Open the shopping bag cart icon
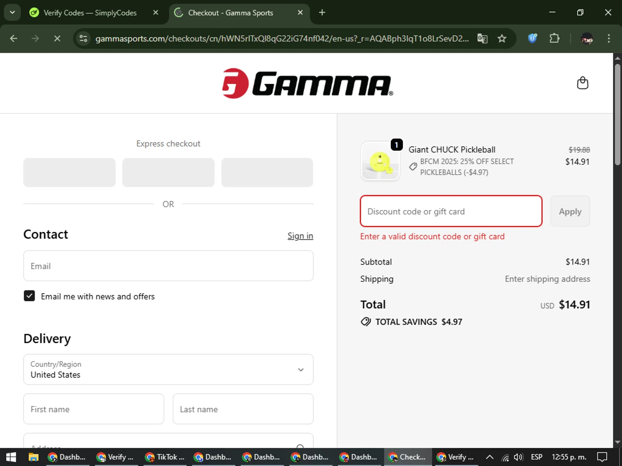 [x=583, y=83]
